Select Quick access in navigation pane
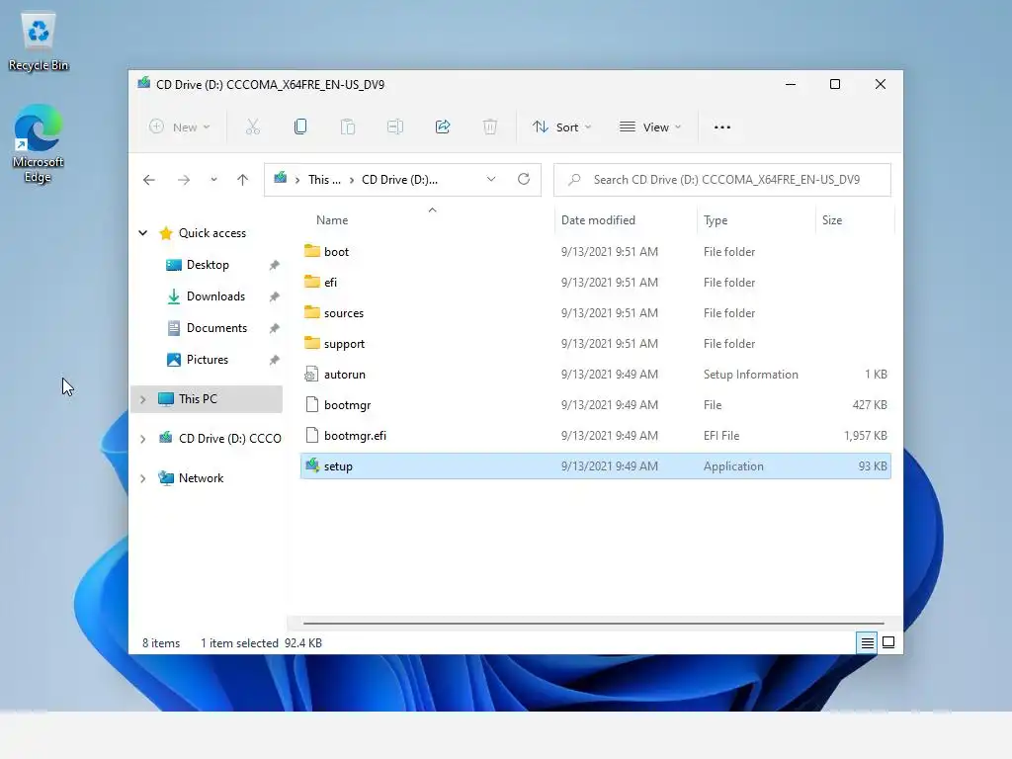 211,233
